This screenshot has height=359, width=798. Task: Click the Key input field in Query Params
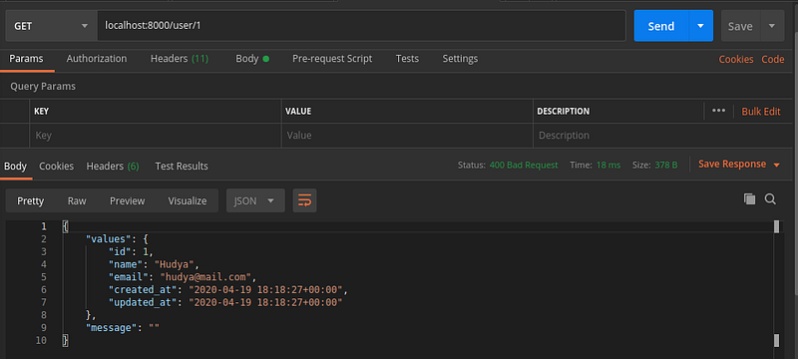(x=156, y=136)
